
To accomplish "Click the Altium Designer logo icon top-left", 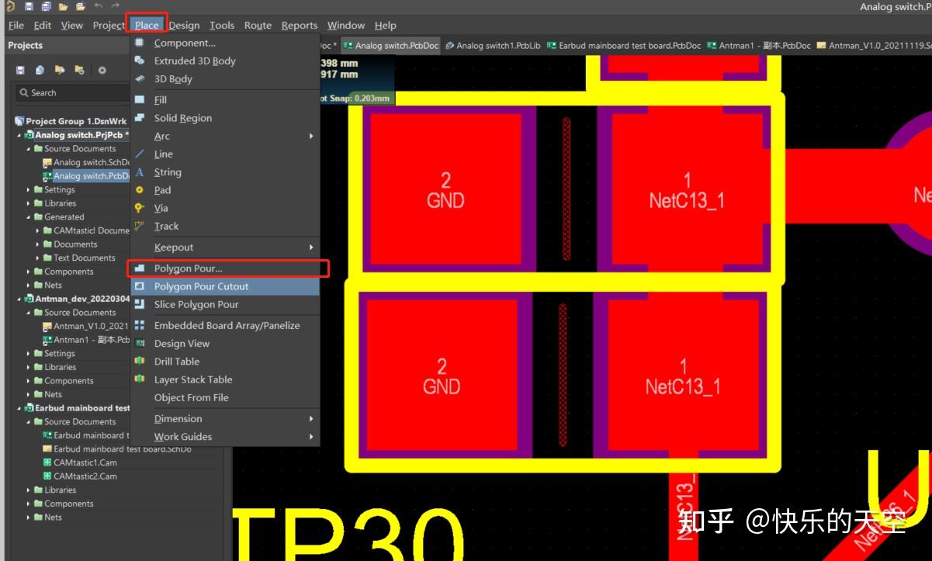I will click(x=12, y=6).
